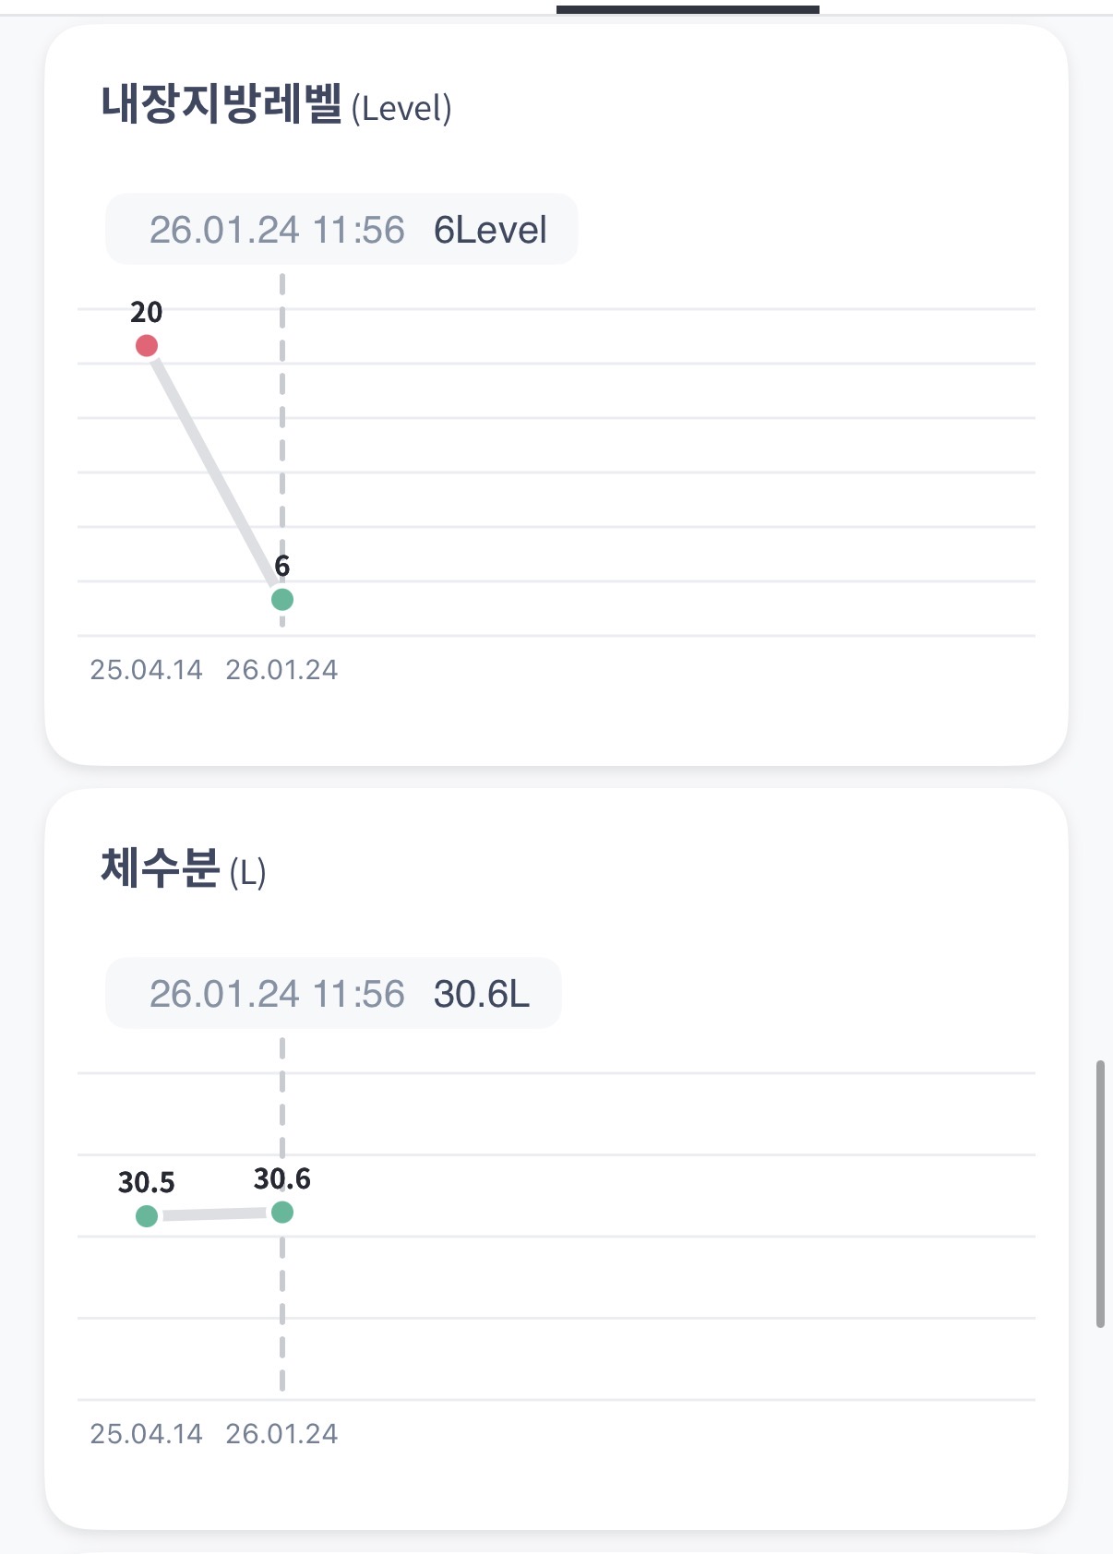Select the 30.5 body water data point
The height and width of the screenshot is (1554, 1113).
point(147,1216)
